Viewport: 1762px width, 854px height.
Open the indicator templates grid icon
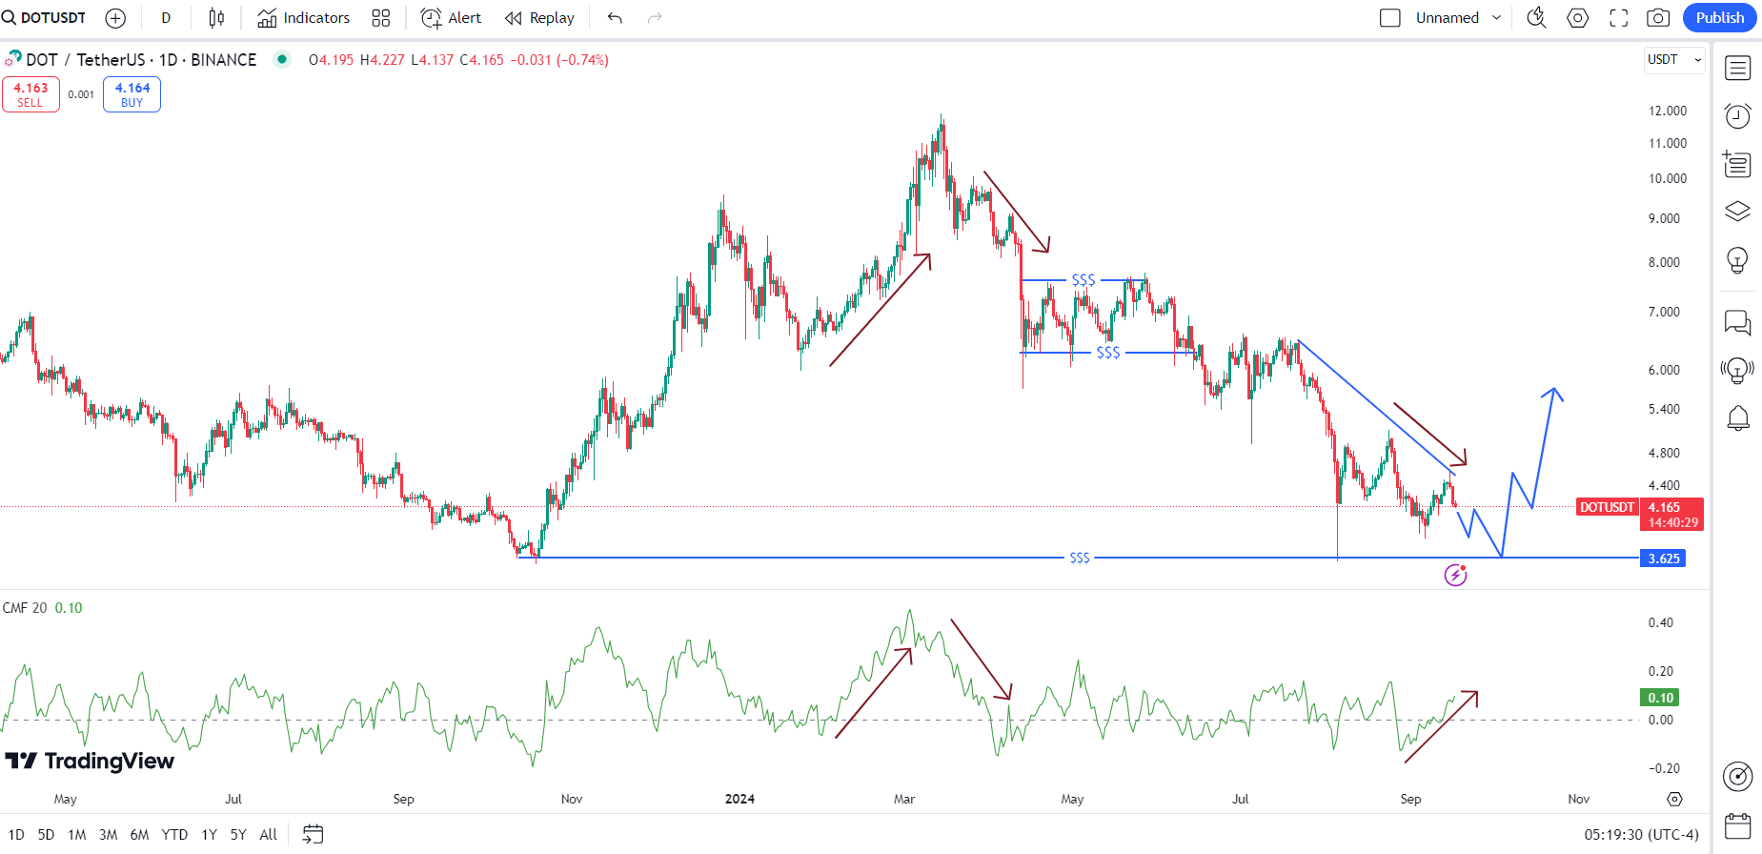(381, 18)
